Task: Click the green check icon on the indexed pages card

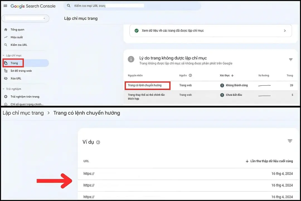Action: pos(136,31)
